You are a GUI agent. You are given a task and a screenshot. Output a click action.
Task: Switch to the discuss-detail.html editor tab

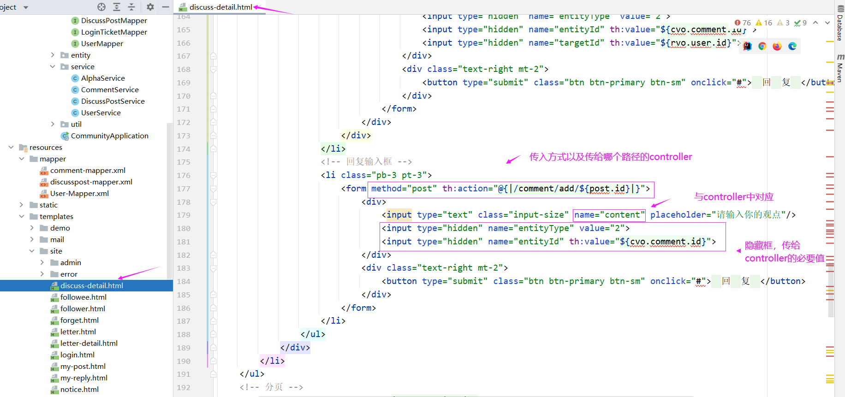220,7
